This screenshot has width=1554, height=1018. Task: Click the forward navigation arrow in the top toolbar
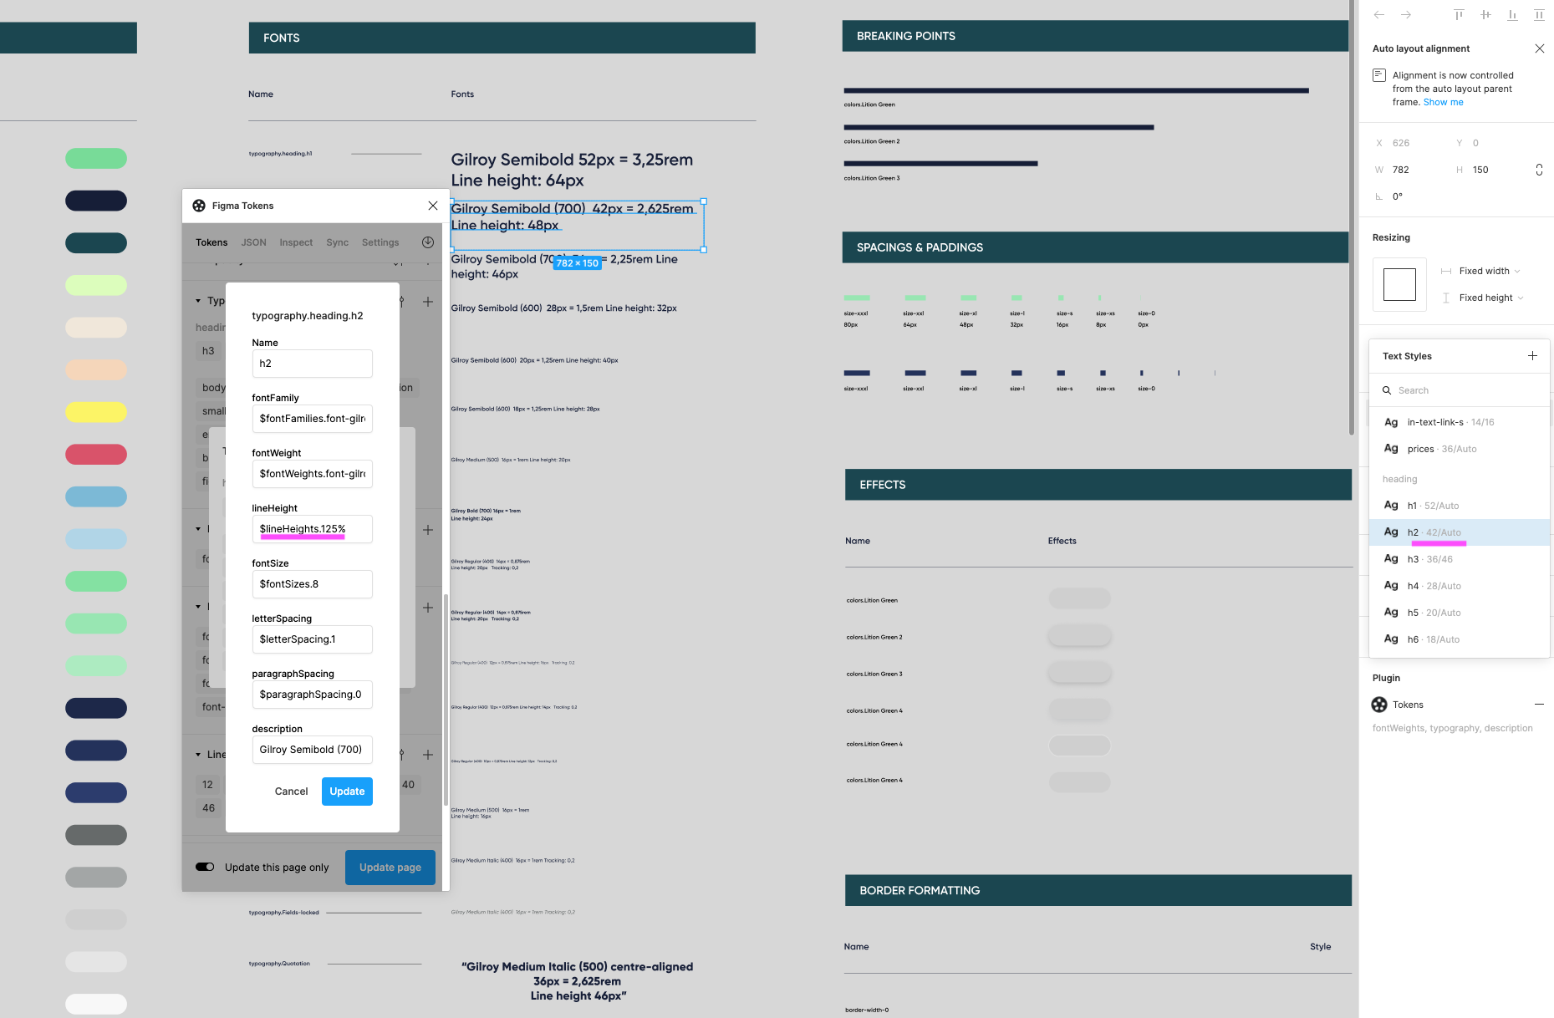tap(1407, 14)
